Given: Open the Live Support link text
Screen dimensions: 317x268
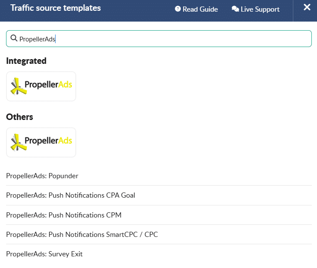Looking at the screenshot, I should [260, 9].
